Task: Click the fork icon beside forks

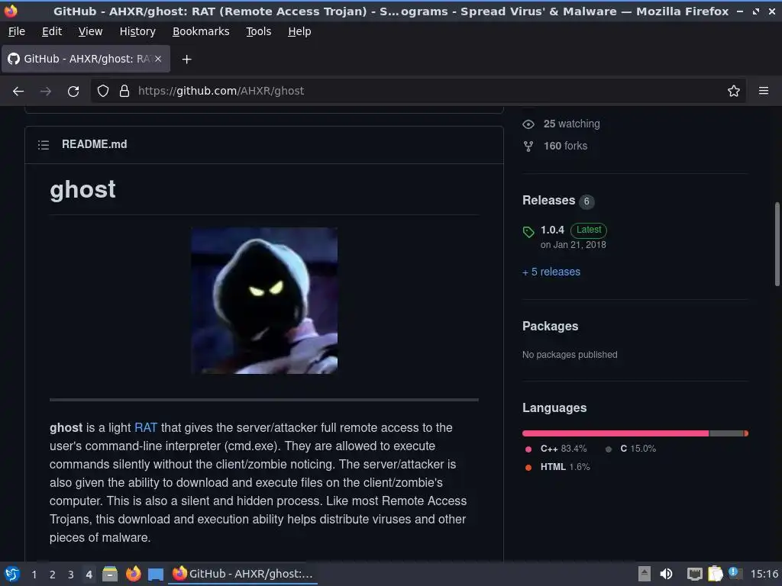Action: (x=528, y=146)
